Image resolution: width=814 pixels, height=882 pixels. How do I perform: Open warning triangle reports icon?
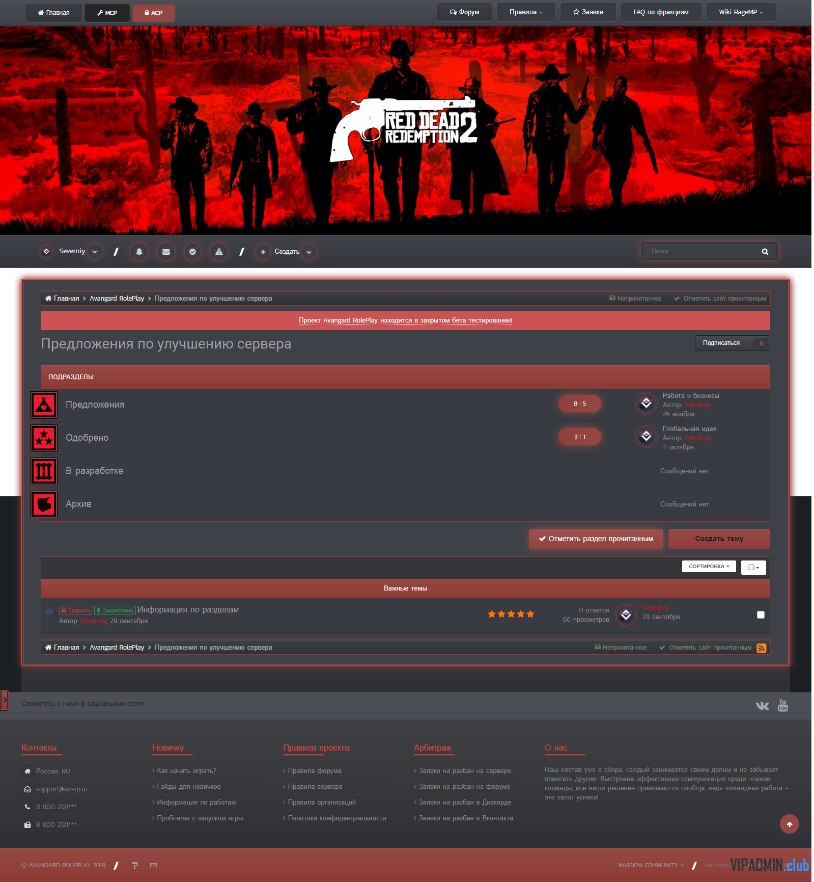(x=219, y=252)
